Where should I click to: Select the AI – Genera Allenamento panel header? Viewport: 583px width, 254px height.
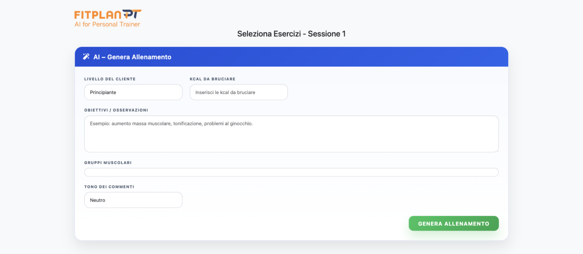[132, 57]
